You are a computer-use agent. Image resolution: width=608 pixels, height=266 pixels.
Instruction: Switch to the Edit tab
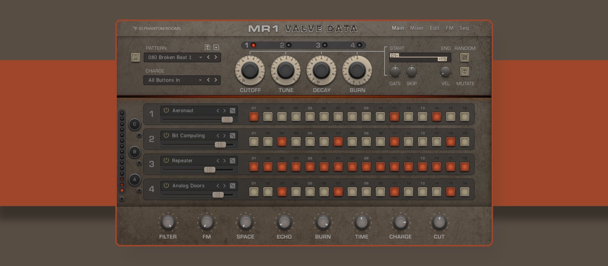point(435,28)
